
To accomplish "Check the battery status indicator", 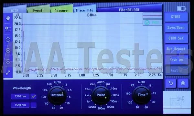I will point(181,8).
